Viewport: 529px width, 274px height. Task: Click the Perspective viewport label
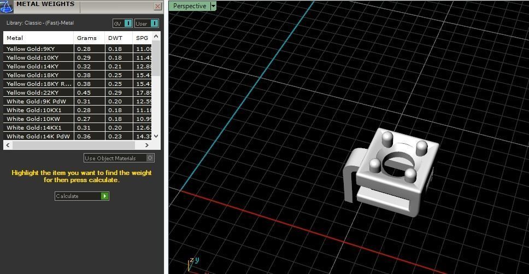tap(189, 6)
